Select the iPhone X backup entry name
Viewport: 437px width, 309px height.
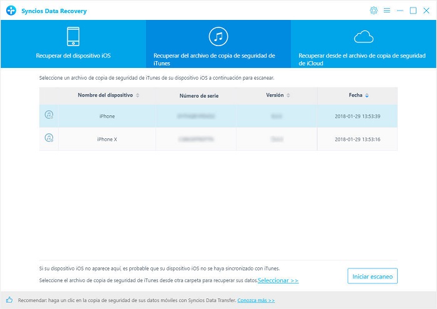107,140
